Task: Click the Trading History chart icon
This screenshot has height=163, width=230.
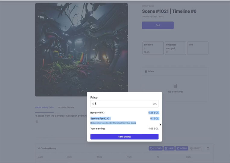Action: 39,148
